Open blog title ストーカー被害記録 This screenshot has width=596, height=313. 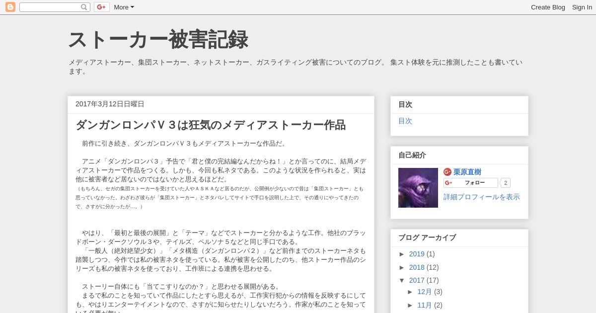click(x=158, y=40)
